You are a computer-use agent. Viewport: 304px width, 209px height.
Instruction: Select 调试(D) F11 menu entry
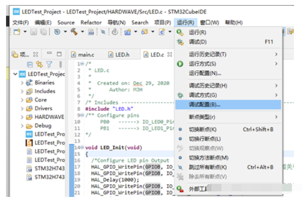click(x=228, y=42)
